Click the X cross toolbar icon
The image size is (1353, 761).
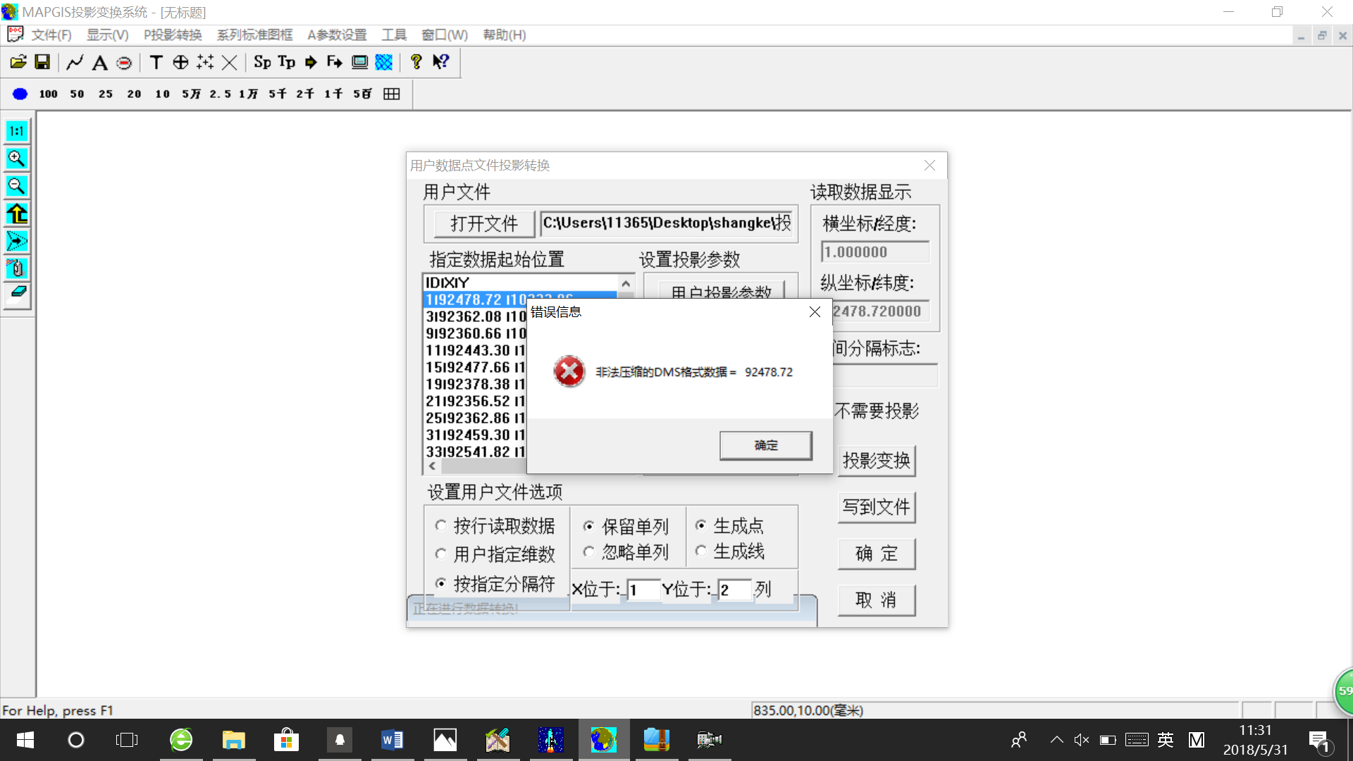(x=229, y=62)
